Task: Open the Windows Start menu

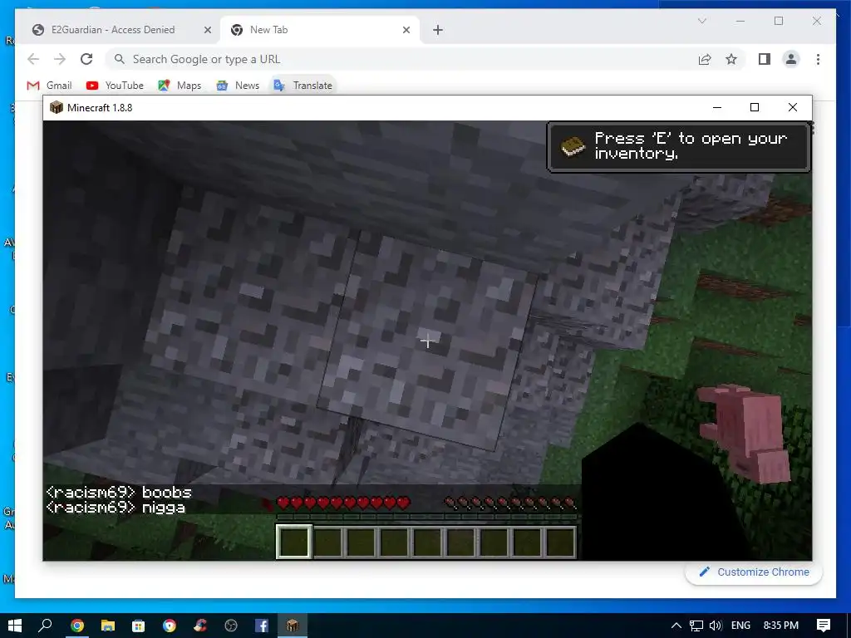Action: pos(15,626)
